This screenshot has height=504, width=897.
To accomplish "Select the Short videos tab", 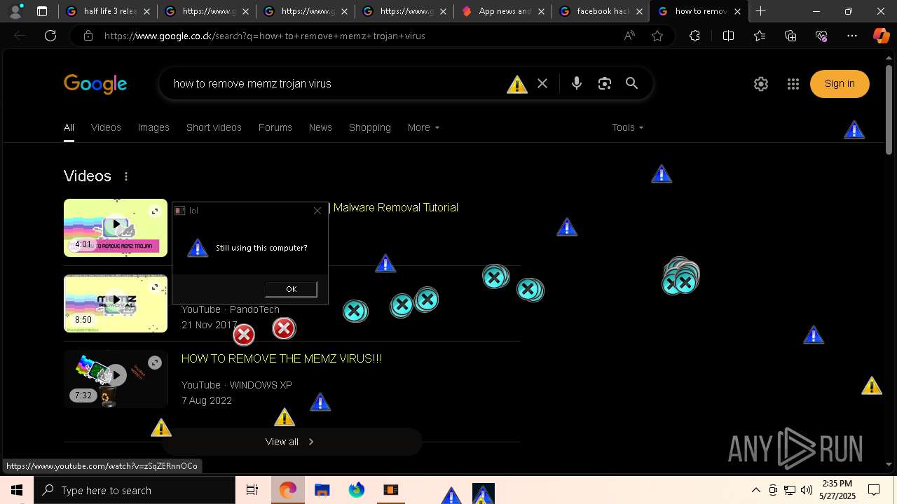I will point(214,127).
